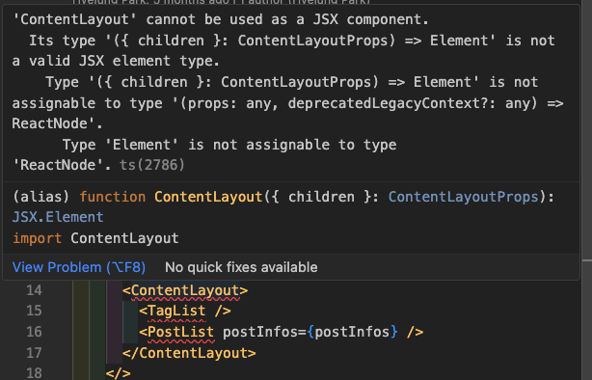Image resolution: width=592 pixels, height=380 pixels.
Task: Click line number 15 in the gutter
Action: pos(34,311)
